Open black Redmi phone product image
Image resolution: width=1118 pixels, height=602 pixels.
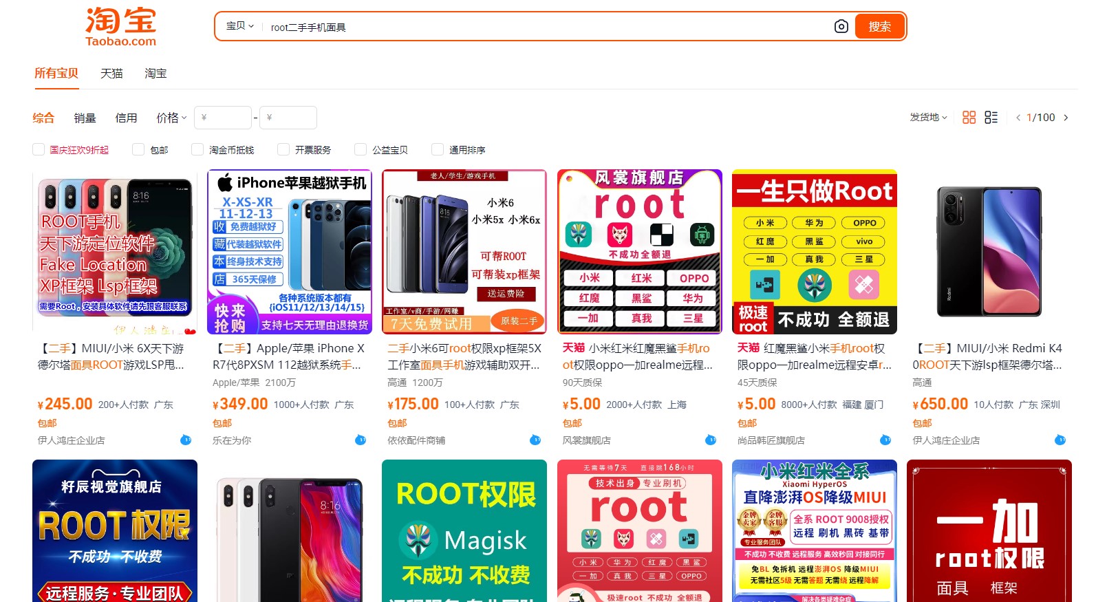989,252
